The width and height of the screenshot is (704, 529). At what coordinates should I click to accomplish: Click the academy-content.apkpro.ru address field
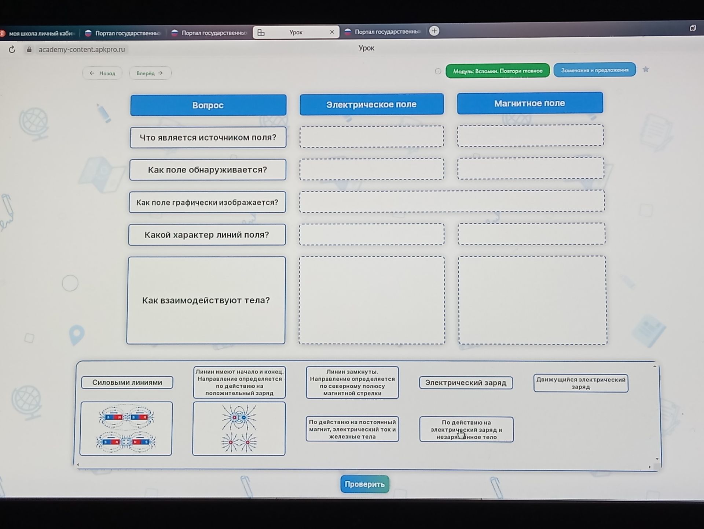[x=82, y=49]
